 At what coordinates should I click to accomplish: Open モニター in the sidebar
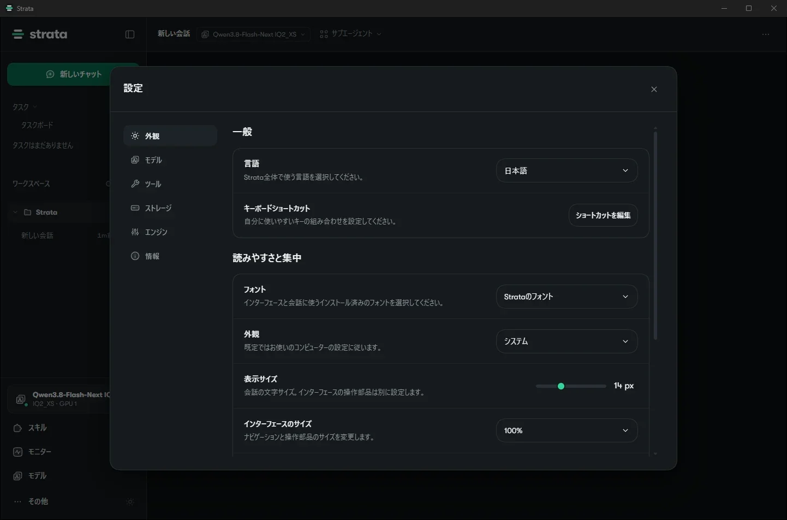pos(32,452)
